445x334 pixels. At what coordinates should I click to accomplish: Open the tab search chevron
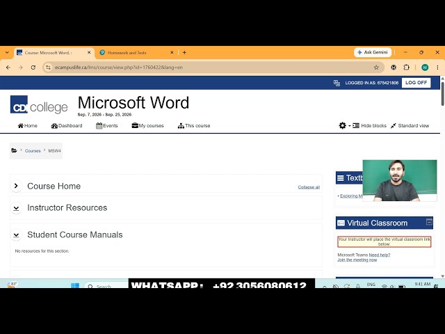click(x=7, y=52)
